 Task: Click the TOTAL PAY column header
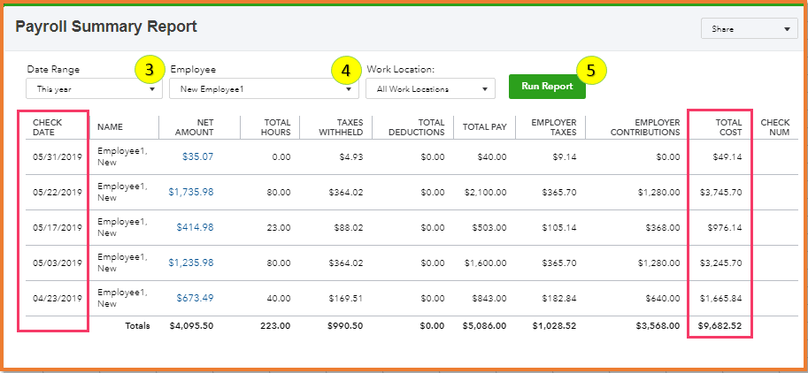(x=484, y=127)
